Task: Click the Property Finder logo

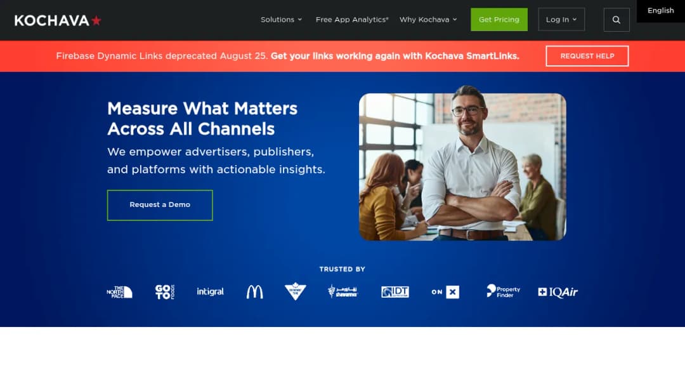Action: (503, 291)
